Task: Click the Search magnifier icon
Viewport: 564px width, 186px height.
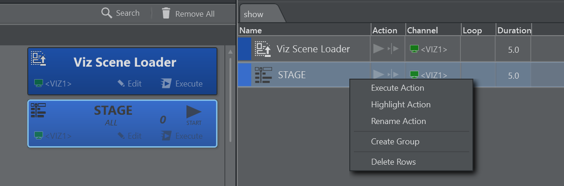Action: pos(107,13)
